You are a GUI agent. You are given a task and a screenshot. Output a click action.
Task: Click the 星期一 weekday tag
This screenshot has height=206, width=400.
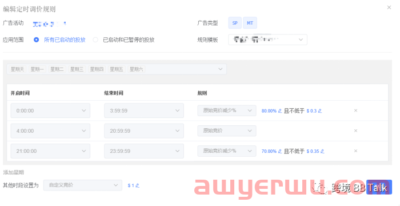click(37, 69)
